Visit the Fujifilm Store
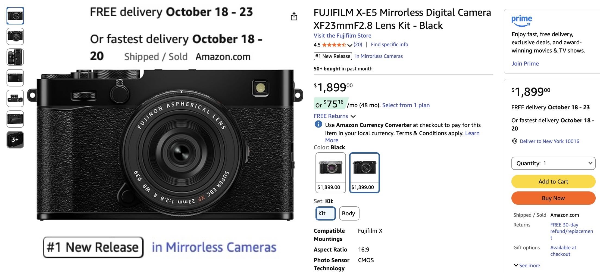The width and height of the screenshot is (600, 273). 342,35
